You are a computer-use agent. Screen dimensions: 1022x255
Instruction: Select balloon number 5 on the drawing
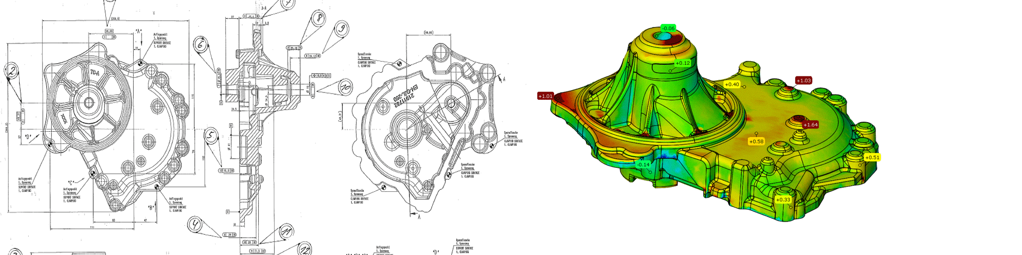[212, 136]
